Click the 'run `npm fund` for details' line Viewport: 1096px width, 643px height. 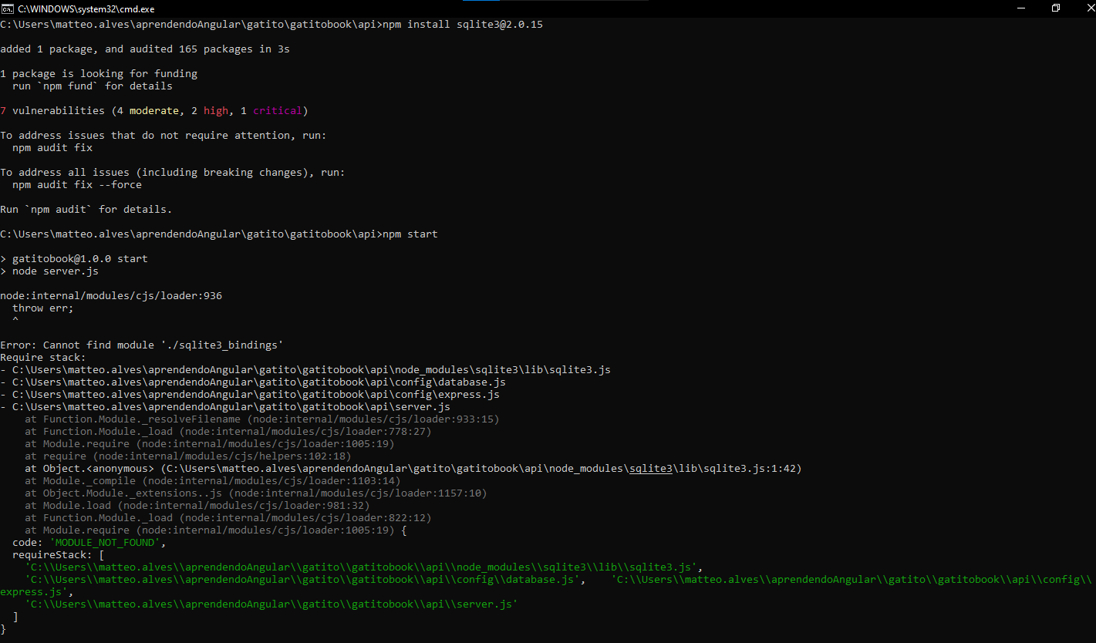pyautogui.click(x=93, y=86)
